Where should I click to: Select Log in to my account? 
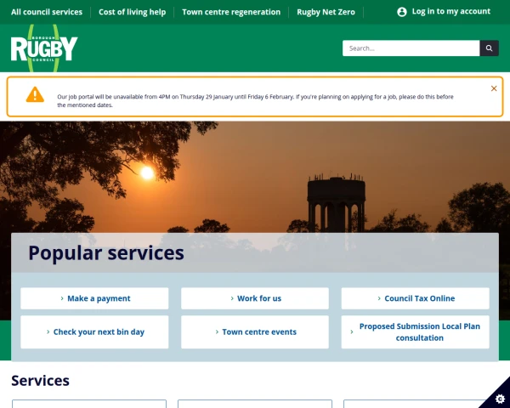pyautogui.click(x=450, y=11)
